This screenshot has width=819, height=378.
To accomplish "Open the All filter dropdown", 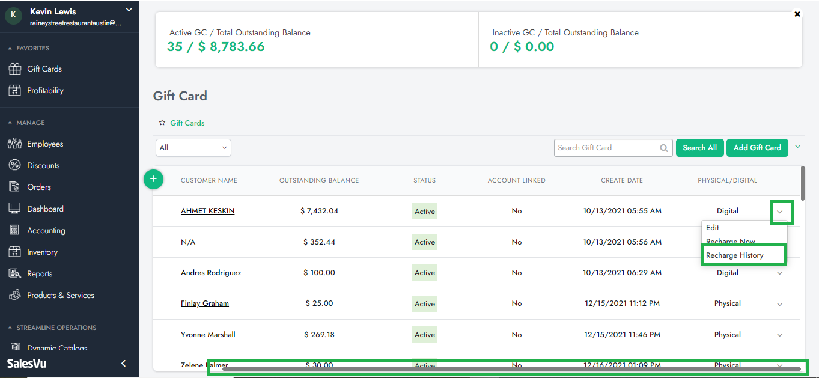I will 193,148.
